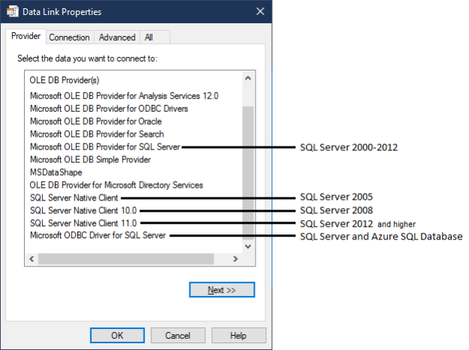Close the Data Link Properties dialog
The image size is (469, 350).
(x=260, y=11)
